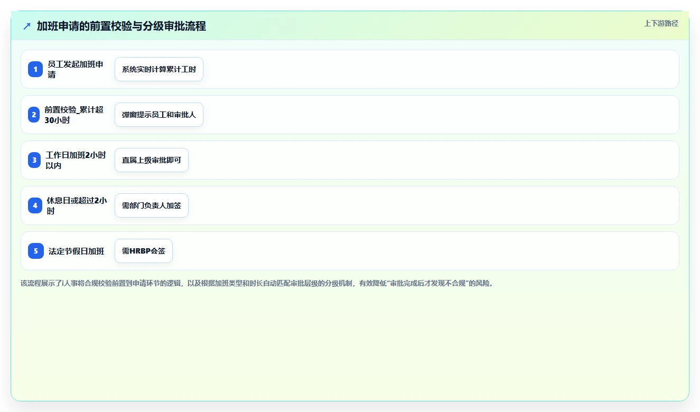The image size is (700, 412).
Task: Click the 前置校验_累计超30小时 step label
Action: [x=74, y=115]
